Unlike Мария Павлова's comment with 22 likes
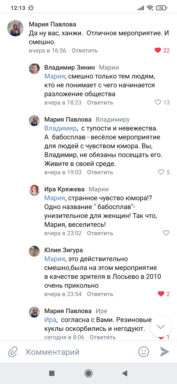 (x=158, y=50)
